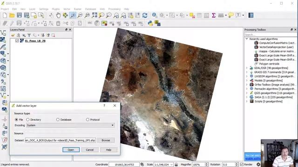
Task: Select the Measure Line ruler tool
Action: 221,15
